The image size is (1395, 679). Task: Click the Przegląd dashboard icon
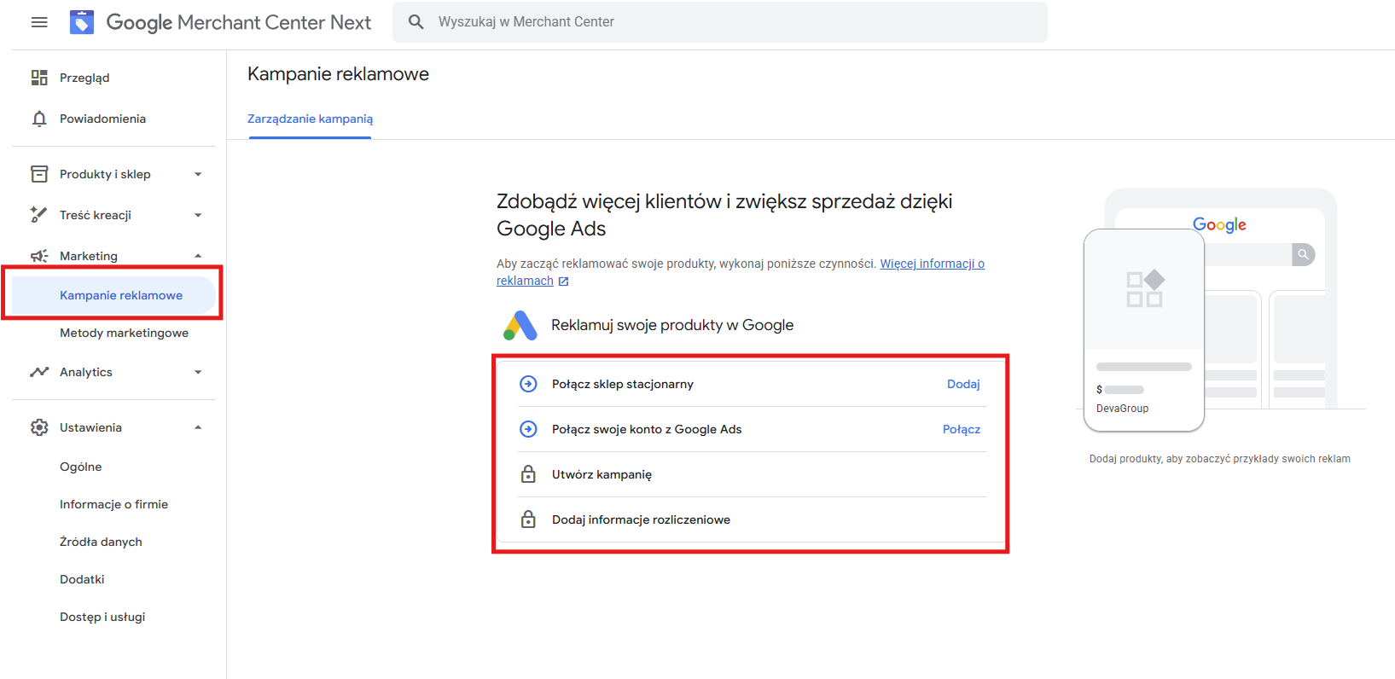point(39,78)
